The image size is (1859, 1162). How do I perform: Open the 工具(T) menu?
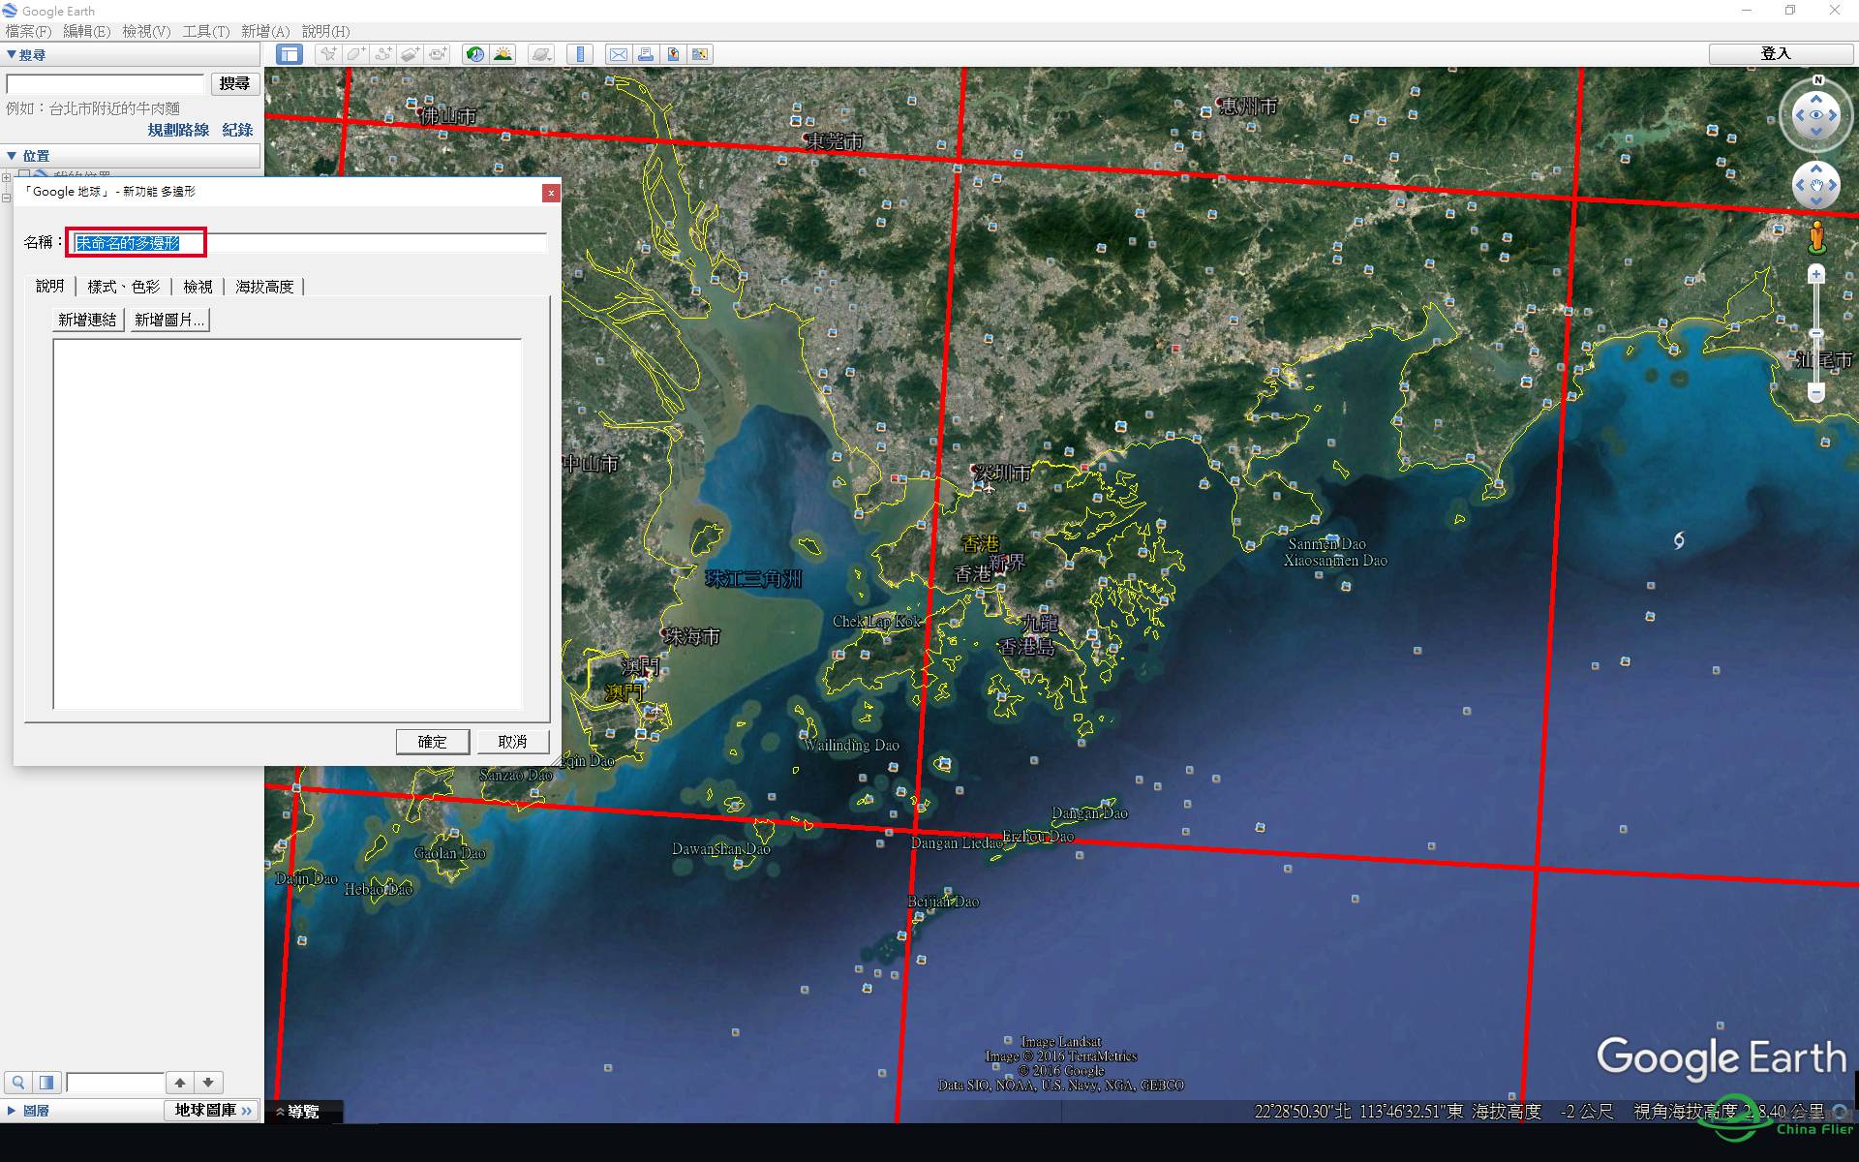pos(206,32)
